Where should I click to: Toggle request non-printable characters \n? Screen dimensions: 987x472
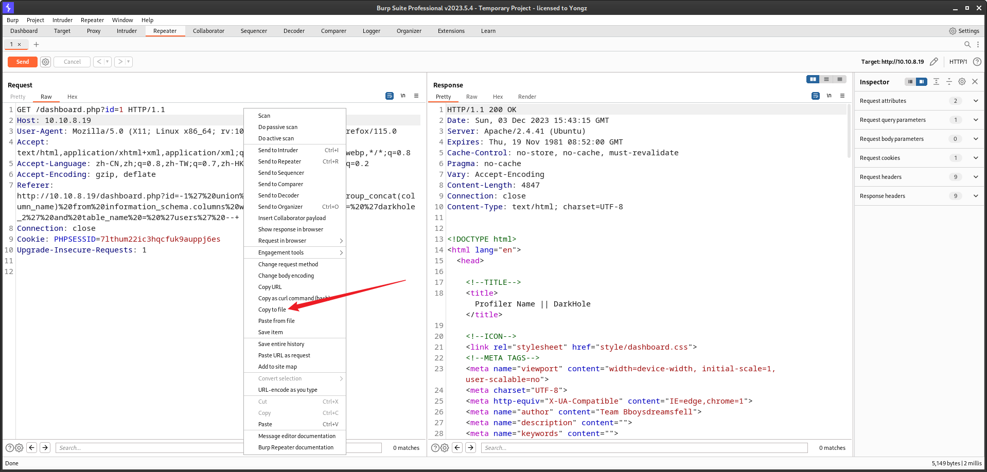click(403, 96)
